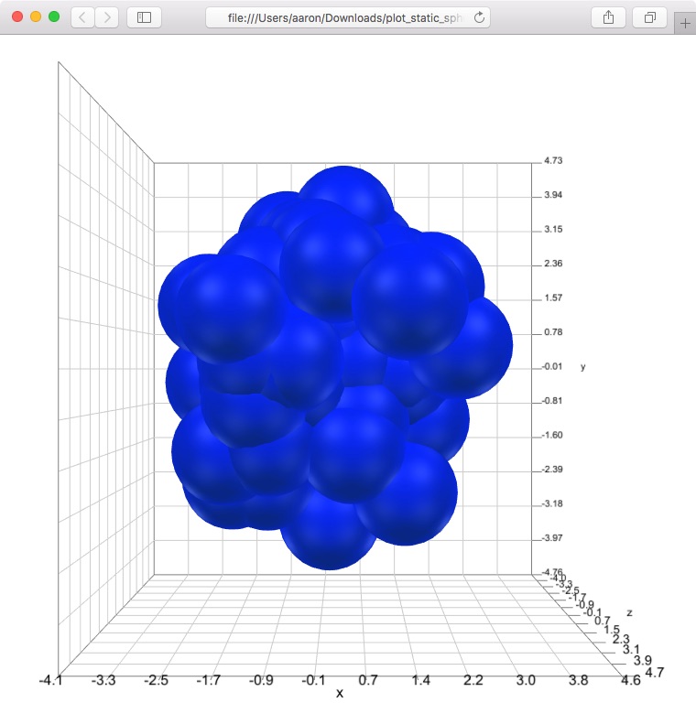
Task: Click y-axis tick value 4.73
Action: [x=553, y=160]
